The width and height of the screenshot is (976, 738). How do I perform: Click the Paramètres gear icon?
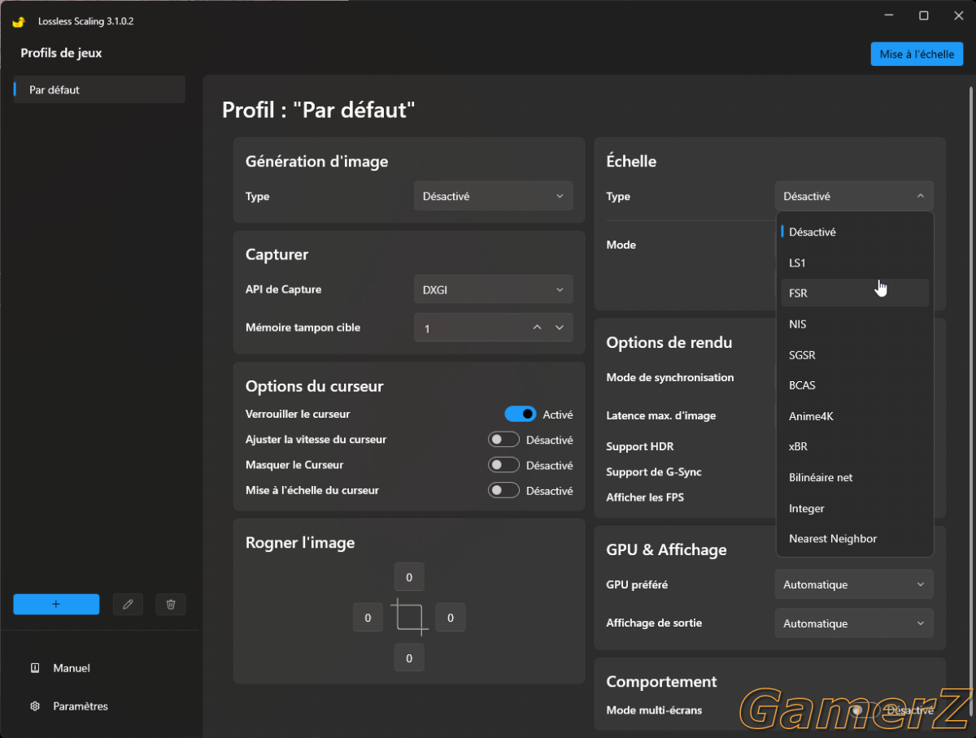tap(35, 706)
